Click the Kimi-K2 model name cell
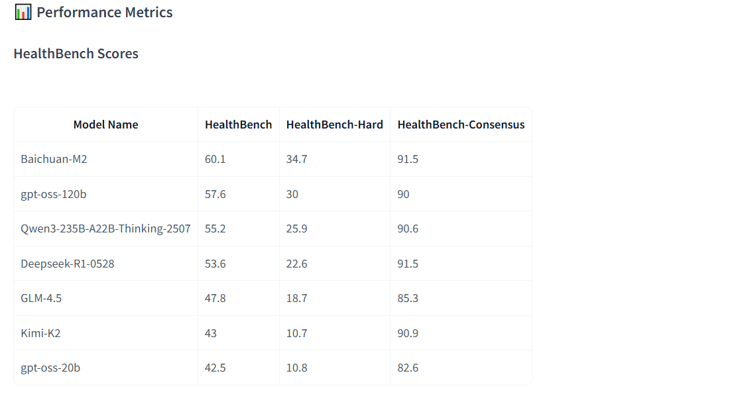Image resolution: width=734 pixels, height=406 pixels. point(40,333)
